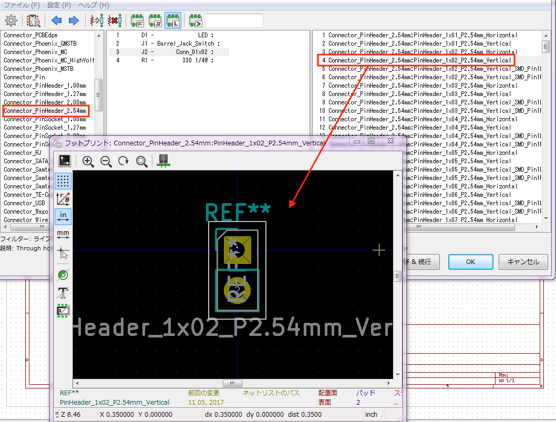Toggle text sketch mode
Viewport: 556px width, 422px height.
(63, 293)
